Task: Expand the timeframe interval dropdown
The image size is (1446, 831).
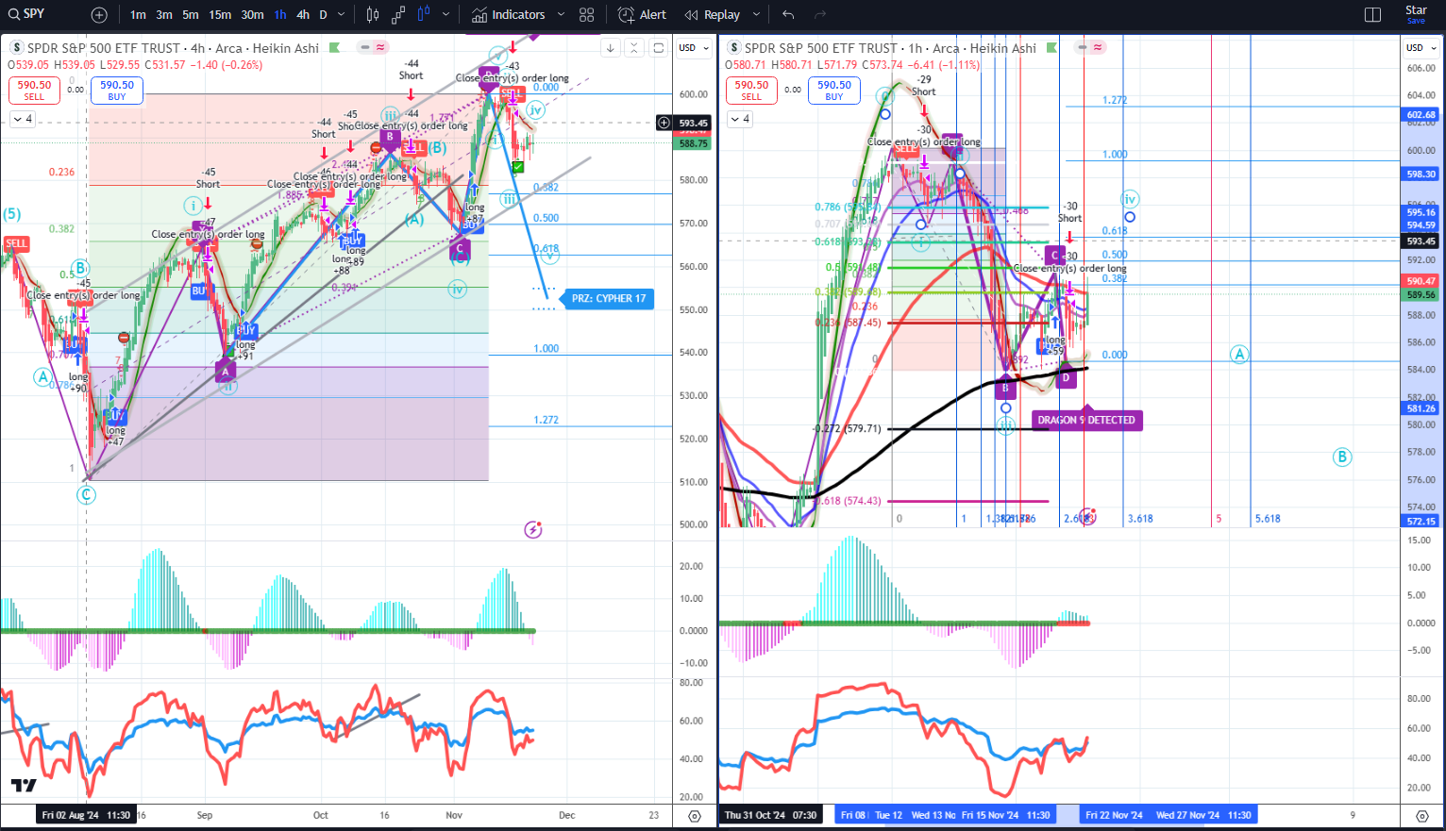Action: coord(341,15)
